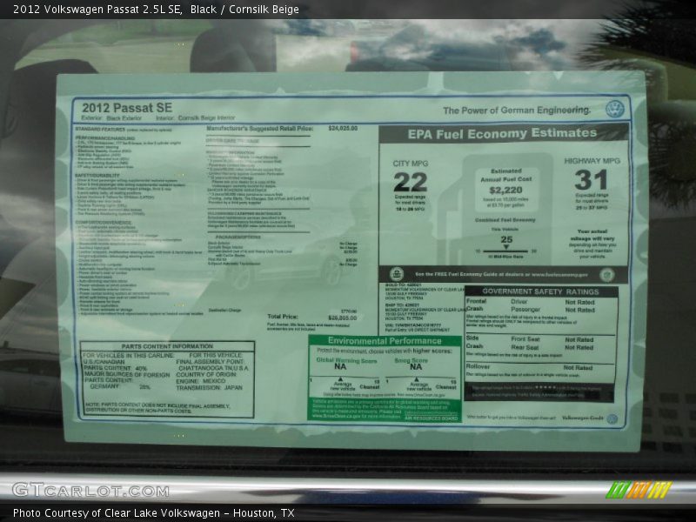Click the combined fuel economy value "25"
696x522 pixels.
(x=506, y=239)
